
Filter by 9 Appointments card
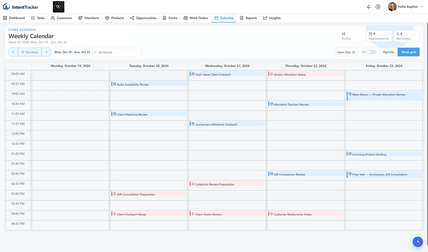(x=379, y=36)
